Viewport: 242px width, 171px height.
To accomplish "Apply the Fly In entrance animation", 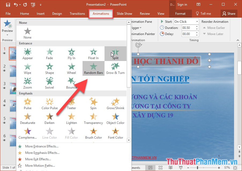I will click(71, 53).
